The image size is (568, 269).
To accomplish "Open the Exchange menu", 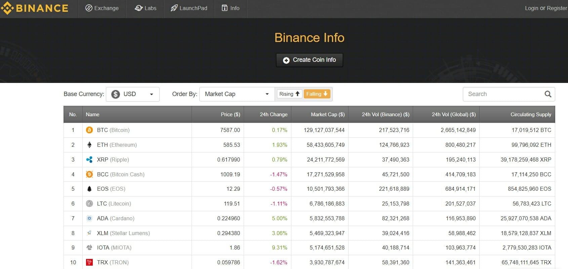I will 102,8.
